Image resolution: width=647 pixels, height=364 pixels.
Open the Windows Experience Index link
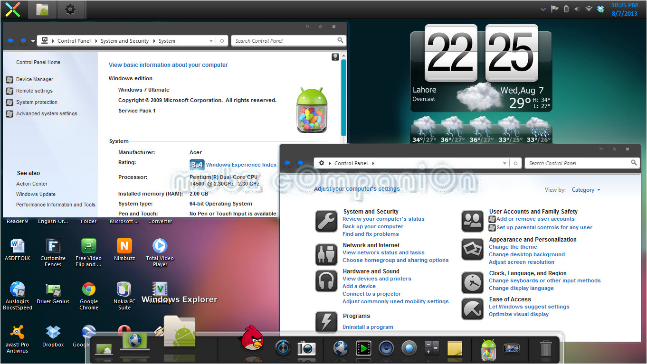pyautogui.click(x=241, y=165)
